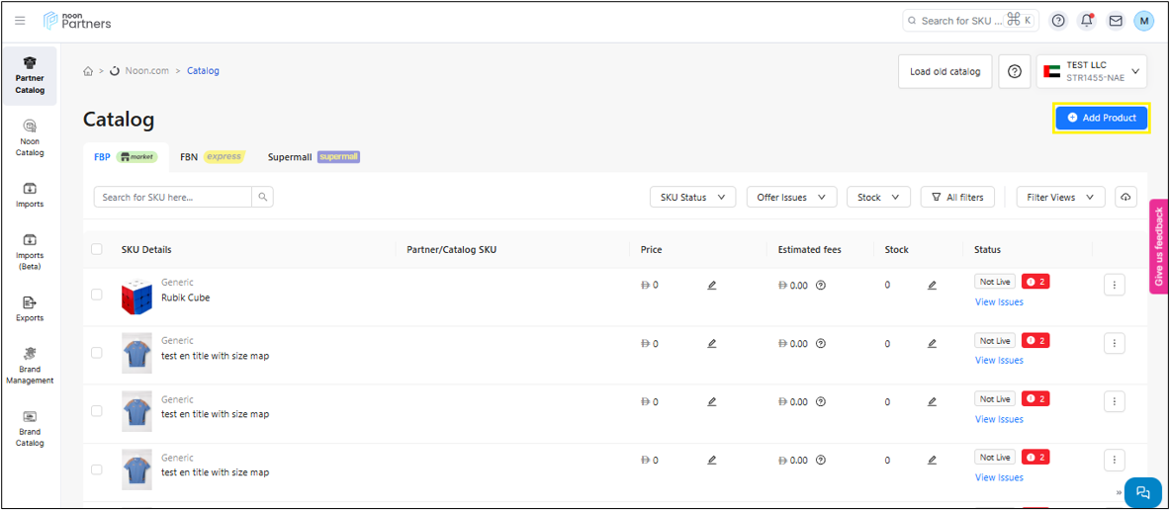Check the Rubik Cube row checkbox

[97, 295]
